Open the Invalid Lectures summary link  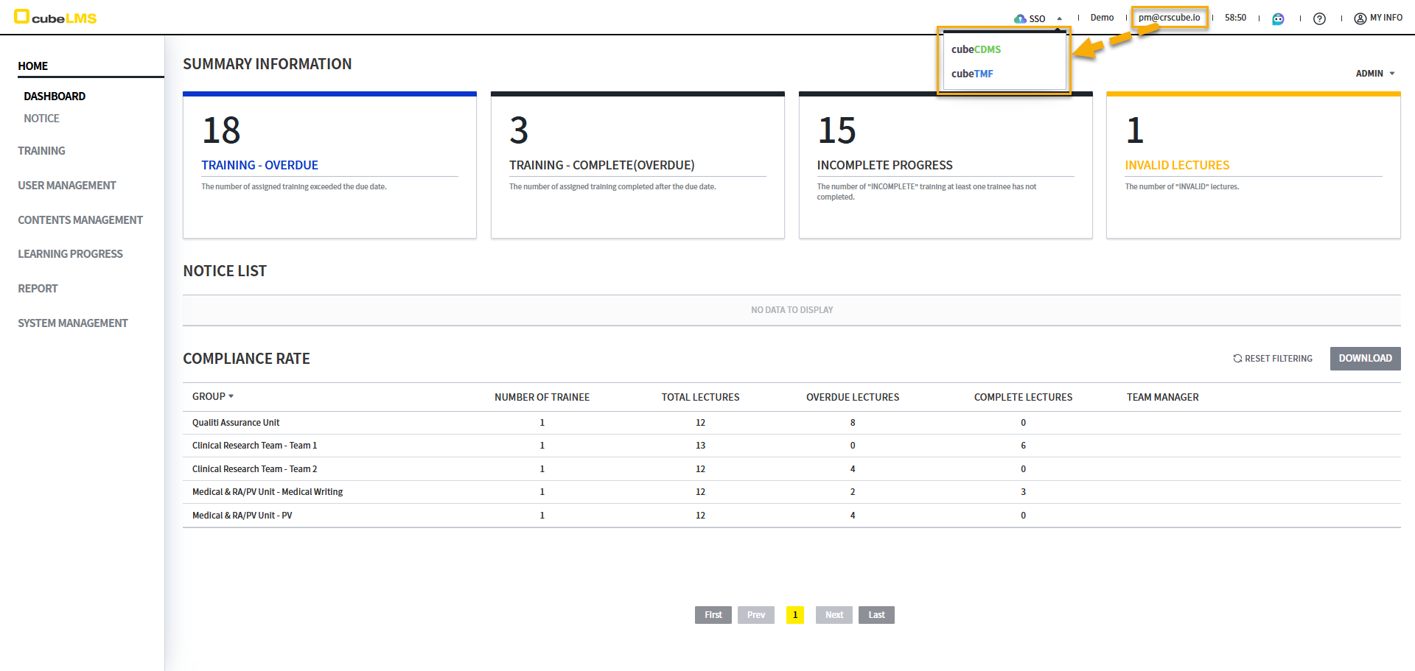click(x=1177, y=166)
